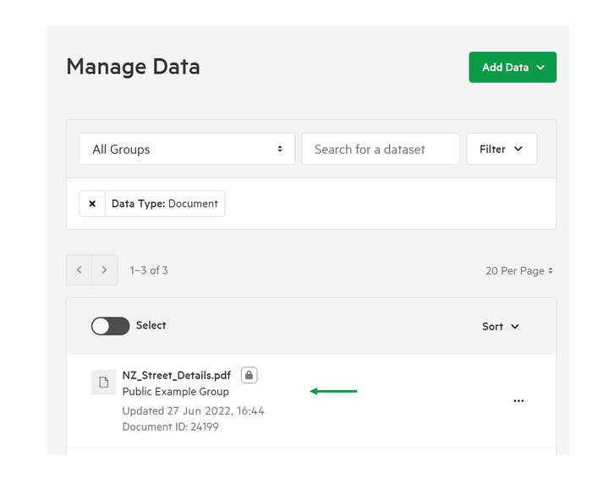Remove the Data Type filter with X

tap(92, 204)
